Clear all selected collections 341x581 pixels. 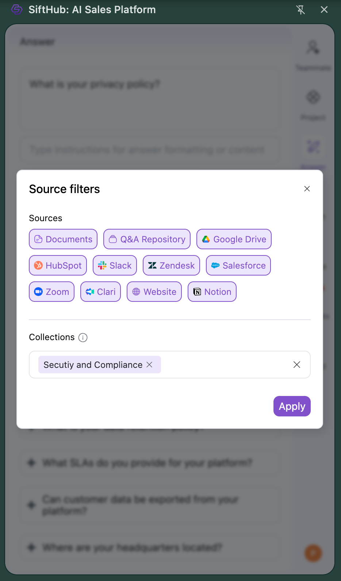pyautogui.click(x=297, y=365)
